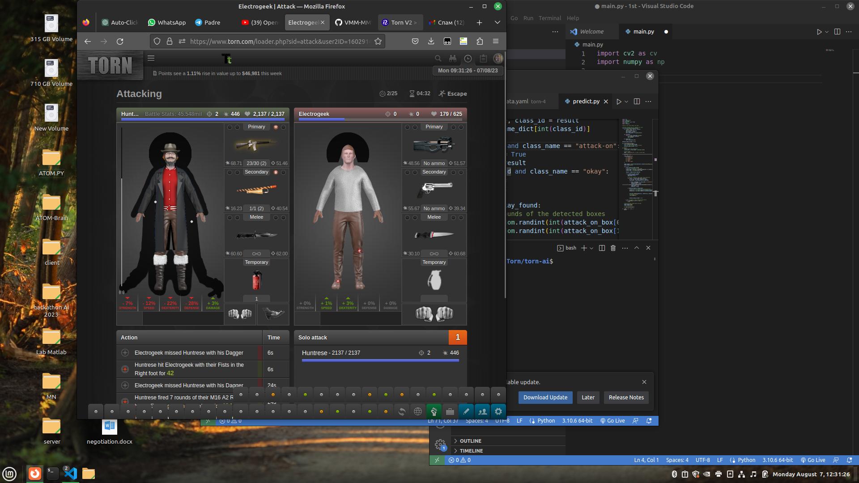
Task: Click Download Update button
Action: click(545, 398)
